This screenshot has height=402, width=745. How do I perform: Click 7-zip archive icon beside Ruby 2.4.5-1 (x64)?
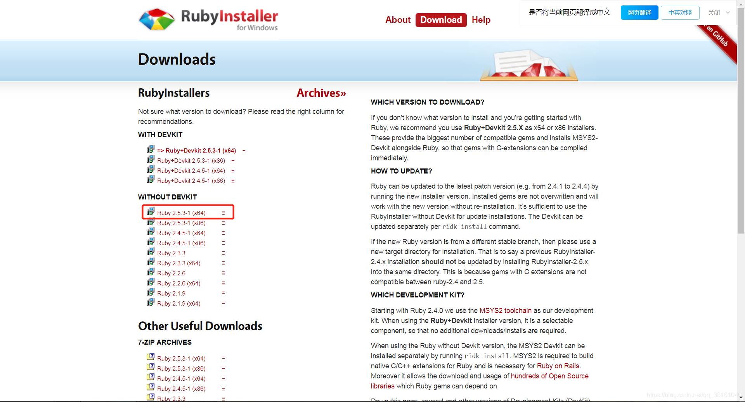151,377
